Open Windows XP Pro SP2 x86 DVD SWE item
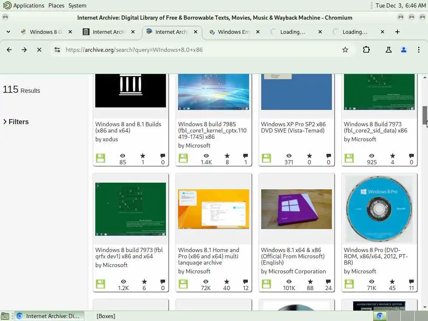 tap(293, 127)
